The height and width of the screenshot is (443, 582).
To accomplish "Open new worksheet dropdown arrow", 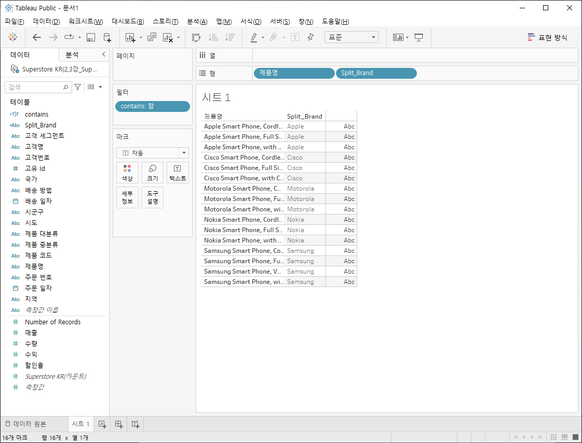I will pos(141,37).
